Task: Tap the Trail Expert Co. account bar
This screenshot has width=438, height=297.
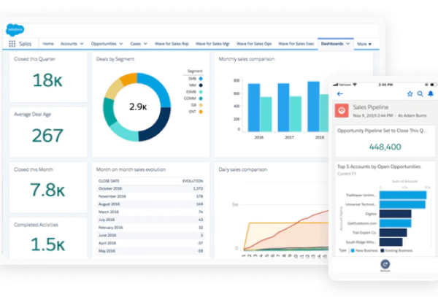Action: [x=393, y=233]
